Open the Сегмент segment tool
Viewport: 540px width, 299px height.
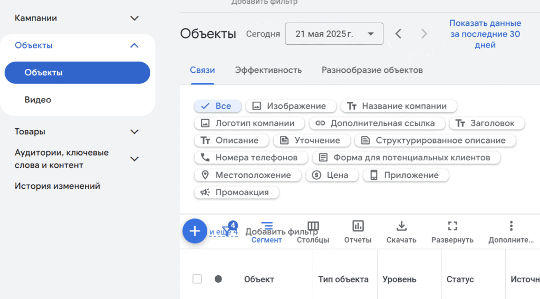point(266,233)
